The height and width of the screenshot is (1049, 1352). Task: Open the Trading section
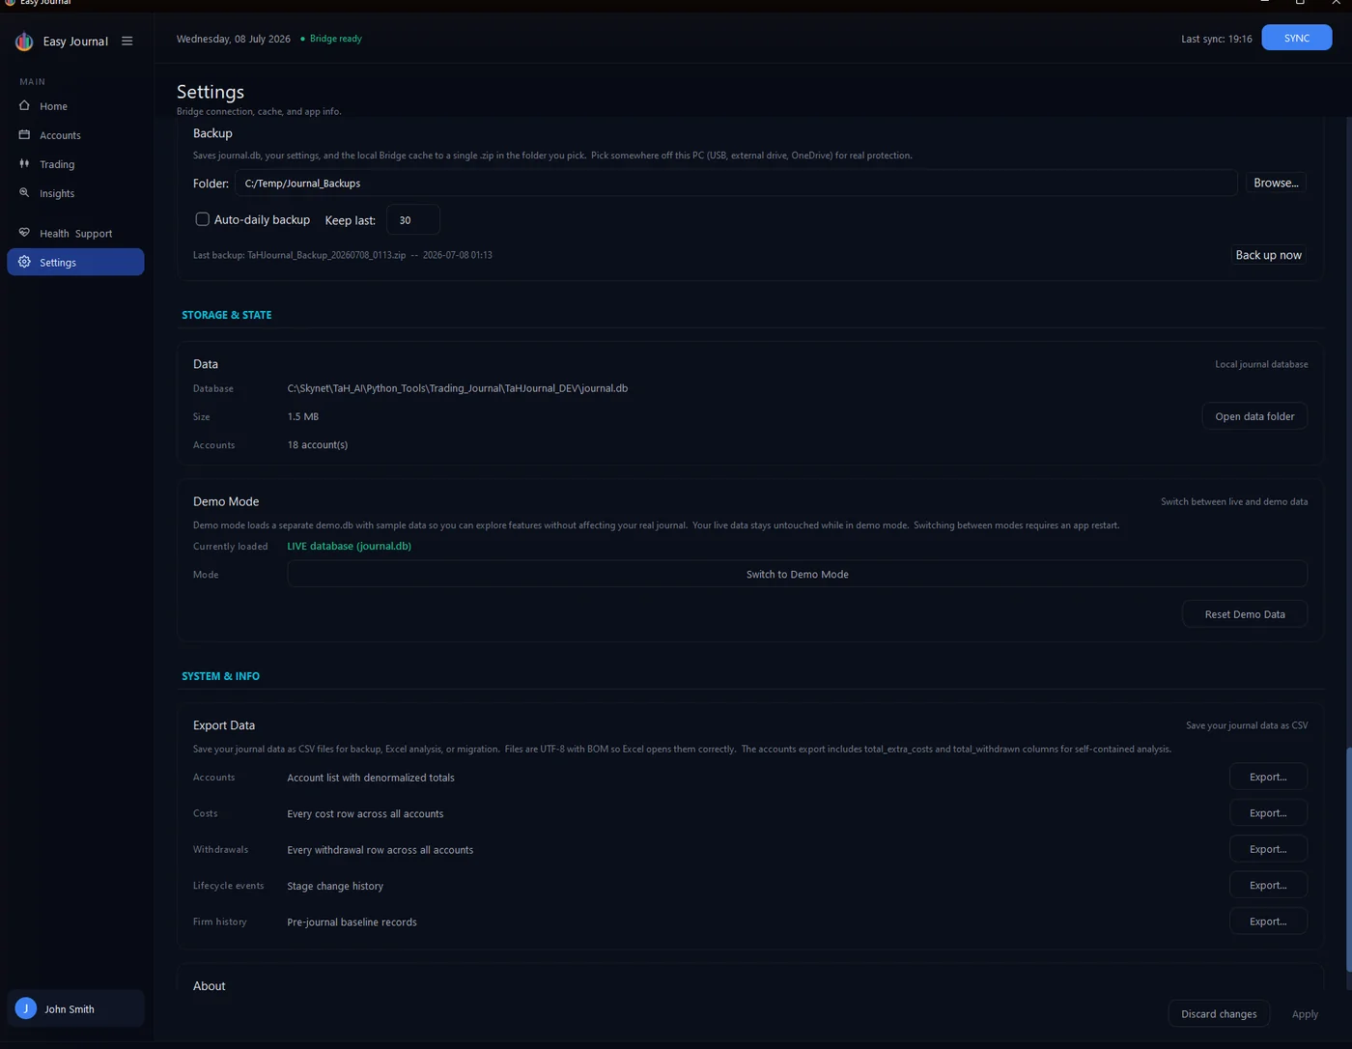click(75, 164)
